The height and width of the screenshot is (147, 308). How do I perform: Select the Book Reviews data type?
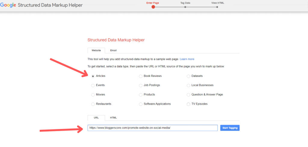click(141, 76)
